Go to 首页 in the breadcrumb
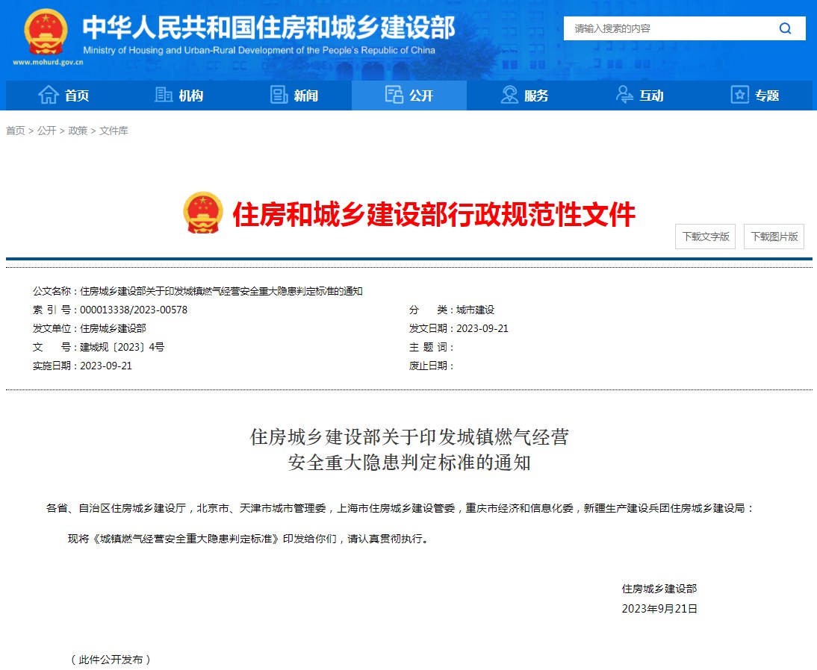 point(16,131)
